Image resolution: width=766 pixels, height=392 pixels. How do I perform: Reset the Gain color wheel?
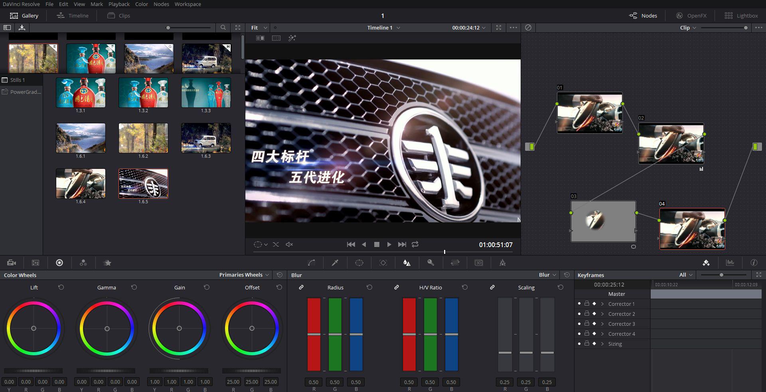point(207,287)
